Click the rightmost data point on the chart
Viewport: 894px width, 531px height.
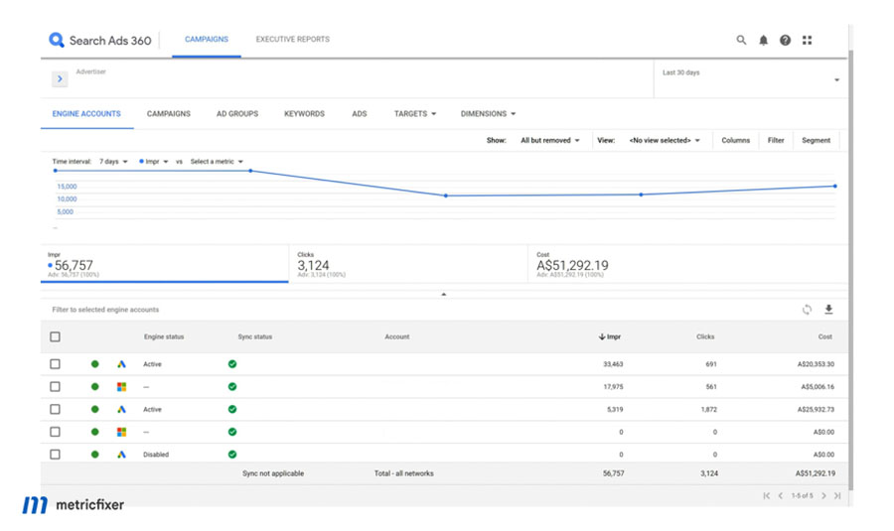click(834, 187)
